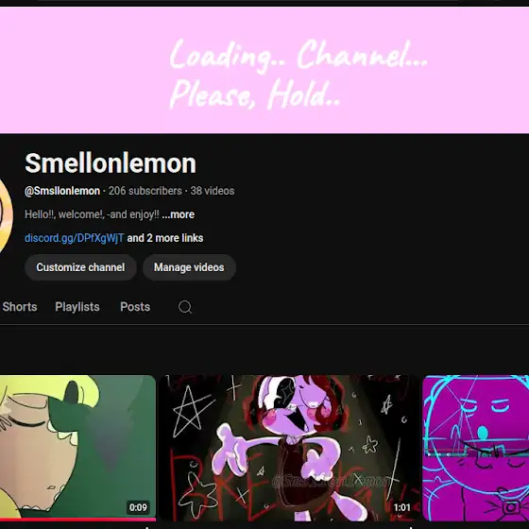Open Manage videos
This screenshot has height=529, width=529.
pyautogui.click(x=189, y=267)
